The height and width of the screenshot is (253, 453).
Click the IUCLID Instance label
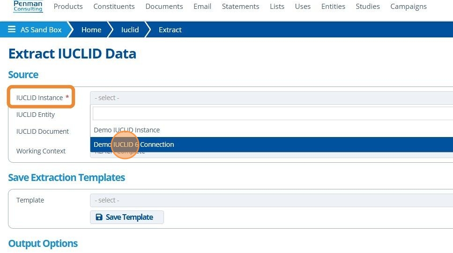(39, 98)
